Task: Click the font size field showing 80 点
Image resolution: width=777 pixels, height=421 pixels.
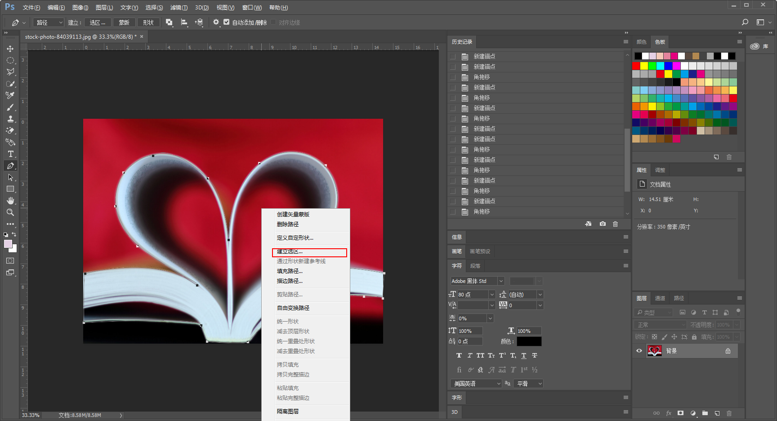Action: coord(473,295)
